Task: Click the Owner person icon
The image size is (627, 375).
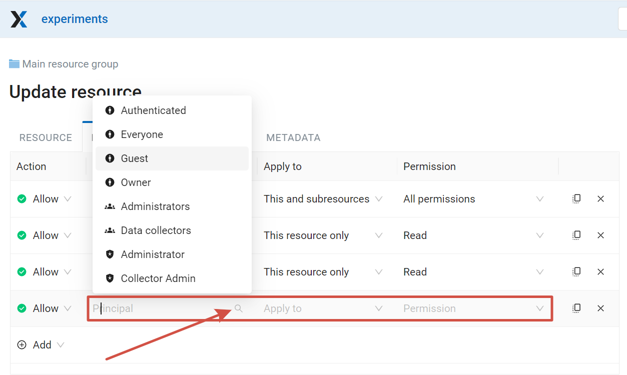Action: tap(110, 182)
